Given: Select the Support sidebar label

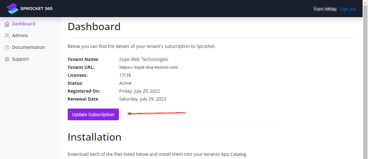Looking at the screenshot, I should (20, 59).
